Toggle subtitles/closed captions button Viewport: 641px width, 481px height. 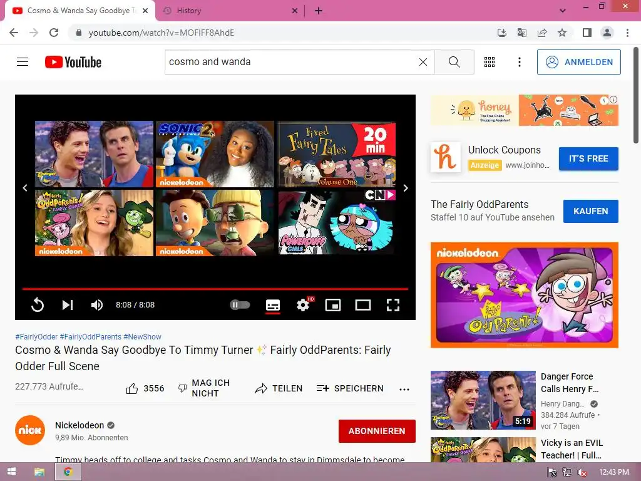273,305
